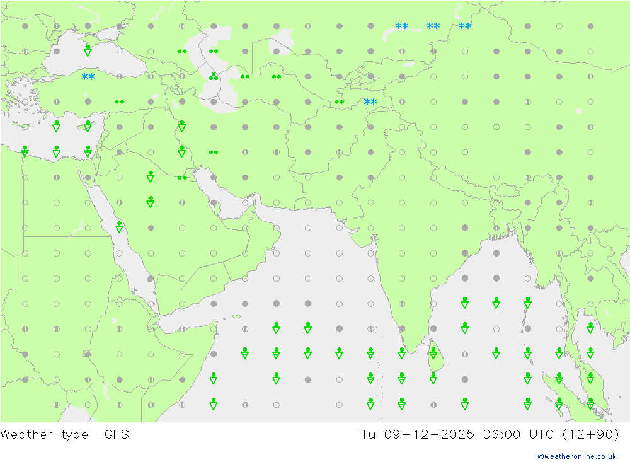The image size is (630, 462).
Task: Select the snow symbol near northern Pakistan
Action: point(370,102)
